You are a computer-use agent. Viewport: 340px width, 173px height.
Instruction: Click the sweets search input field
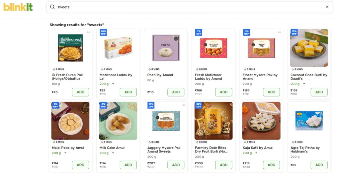coord(186,7)
